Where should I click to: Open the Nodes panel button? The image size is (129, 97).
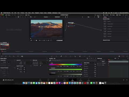point(112,15)
